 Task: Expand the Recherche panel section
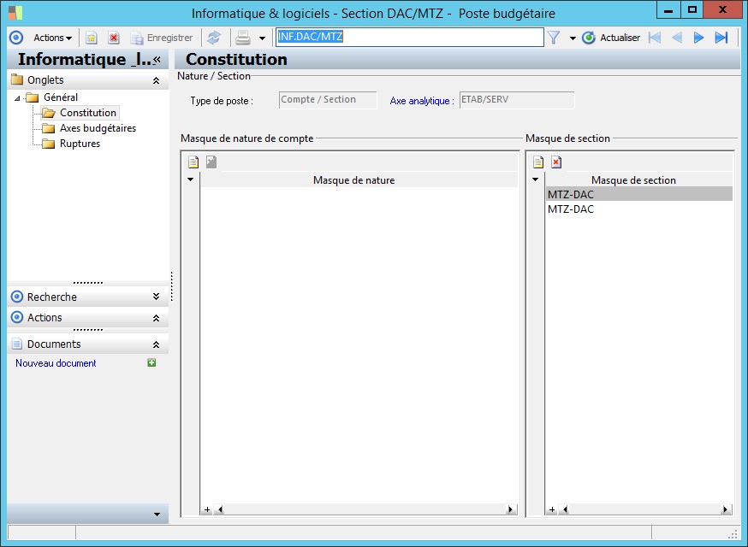pyautogui.click(x=156, y=297)
